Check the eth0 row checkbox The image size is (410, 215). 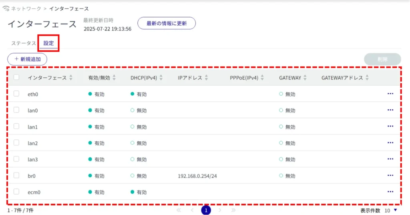[16, 94]
